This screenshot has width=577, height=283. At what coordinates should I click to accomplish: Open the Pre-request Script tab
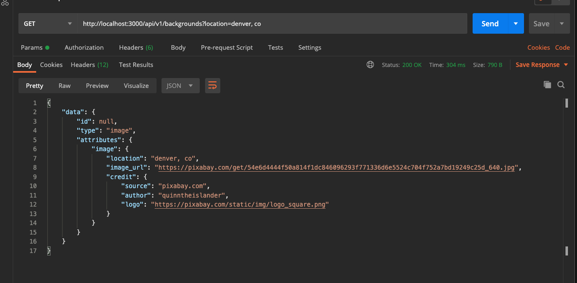pyautogui.click(x=227, y=47)
